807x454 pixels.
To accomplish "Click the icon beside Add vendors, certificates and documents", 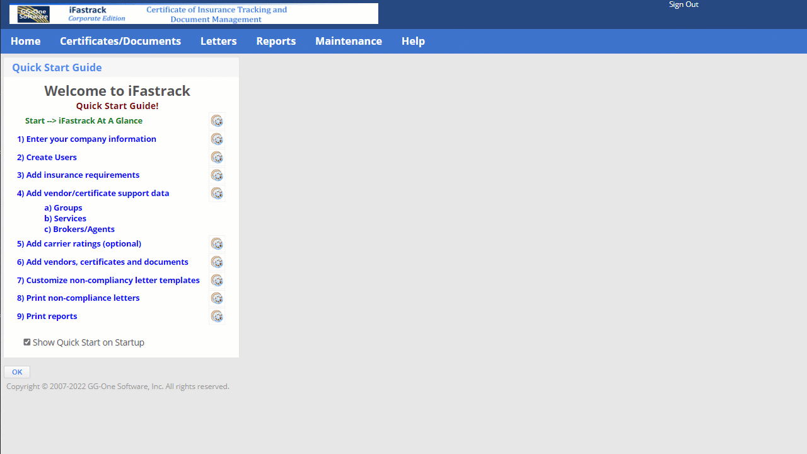I will pos(217,262).
